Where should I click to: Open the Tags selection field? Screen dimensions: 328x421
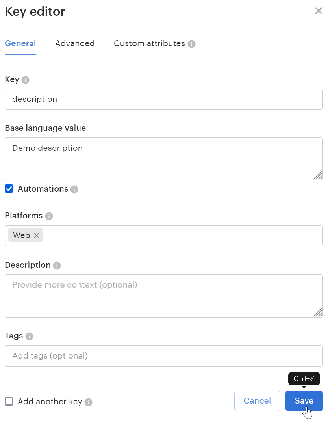coord(164,356)
